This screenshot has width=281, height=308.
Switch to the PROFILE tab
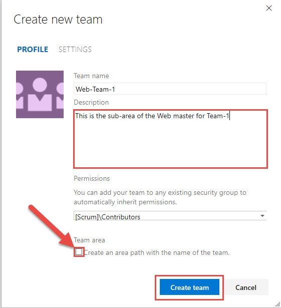click(x=33, y=49)
